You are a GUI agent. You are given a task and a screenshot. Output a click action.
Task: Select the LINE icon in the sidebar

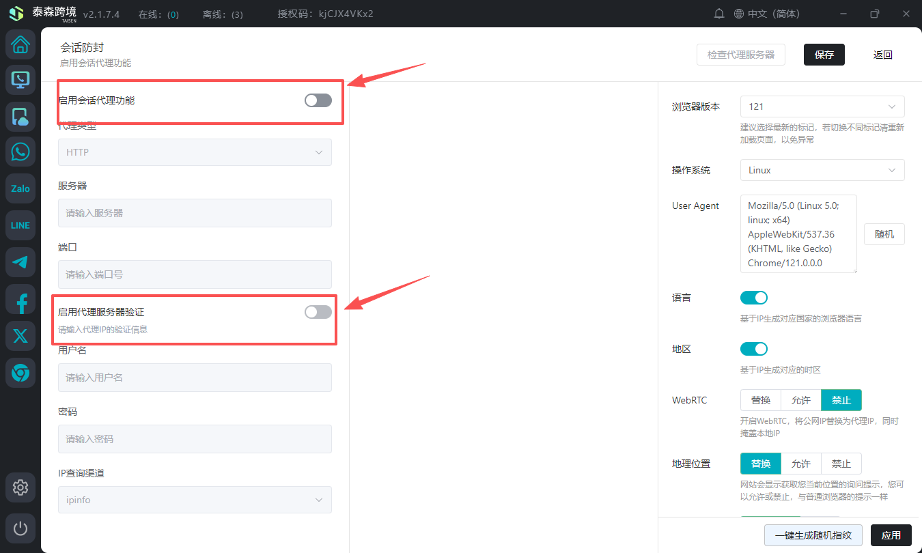(20, 225)
